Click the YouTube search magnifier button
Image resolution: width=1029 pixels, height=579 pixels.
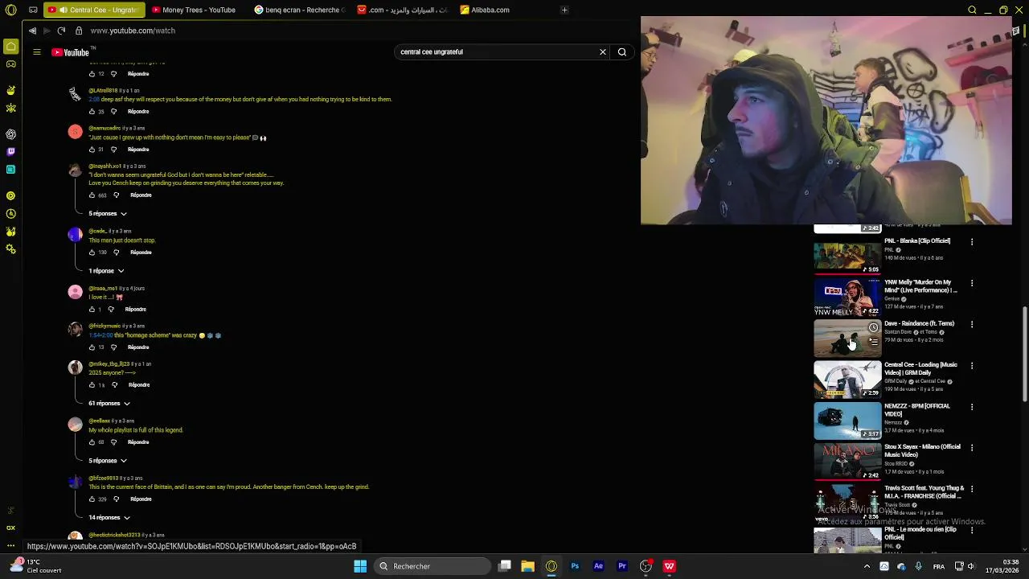pyautogui.click(x=622, y=52)
